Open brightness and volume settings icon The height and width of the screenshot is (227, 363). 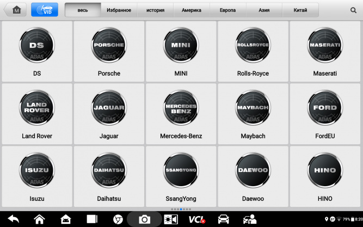point(171,219)
